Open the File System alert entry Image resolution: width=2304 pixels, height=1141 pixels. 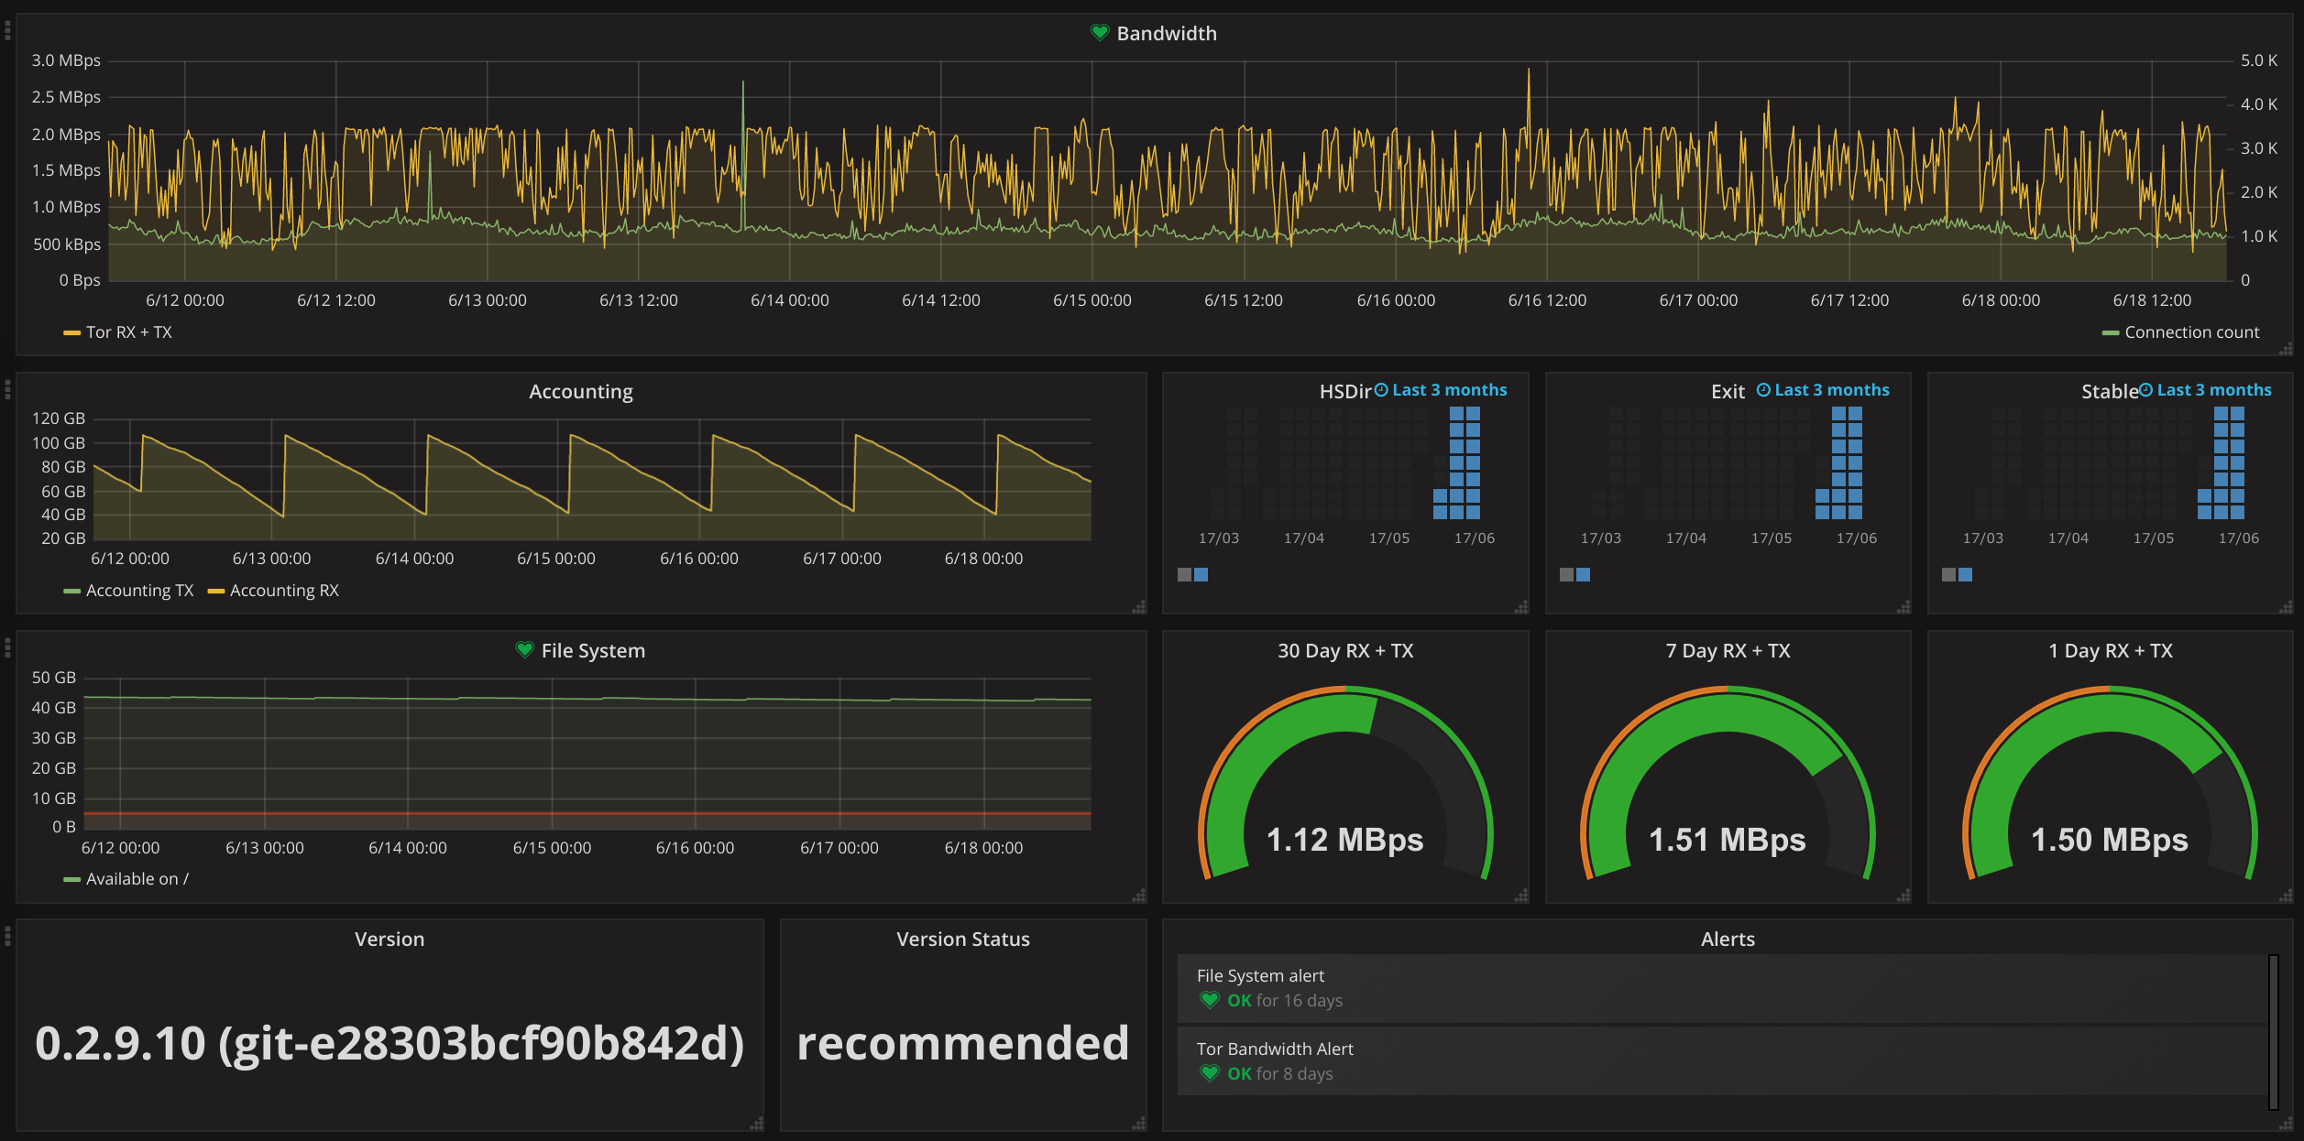pyautogui.click(x=1260, y=976)
